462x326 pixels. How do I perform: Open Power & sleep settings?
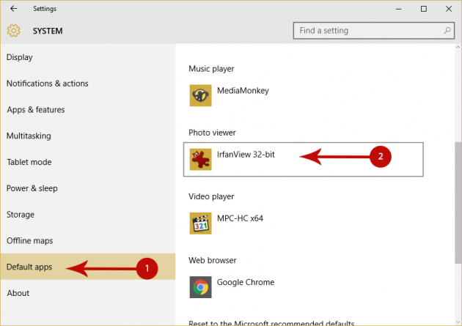coord(32,188)
